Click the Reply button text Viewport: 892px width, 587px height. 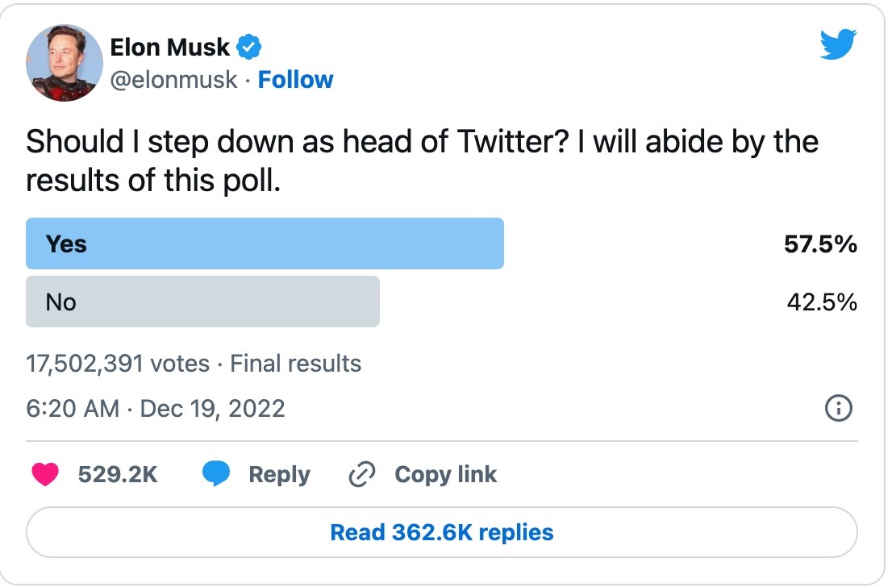[279, 474]
